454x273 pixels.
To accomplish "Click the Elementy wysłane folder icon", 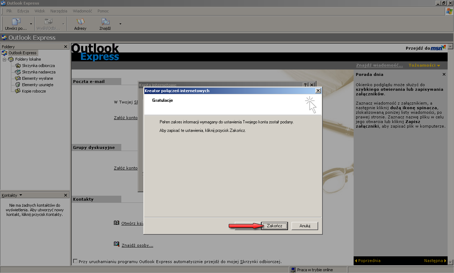I will pyautogui.click(x=18, y=78).
